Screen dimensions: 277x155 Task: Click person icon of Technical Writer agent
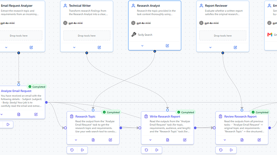[x=65, y=5]
